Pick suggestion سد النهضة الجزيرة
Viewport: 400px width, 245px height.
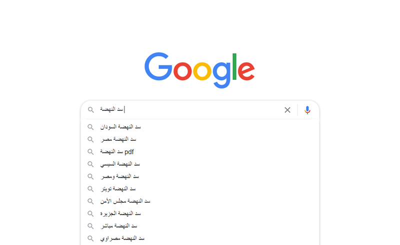(200, 214)
